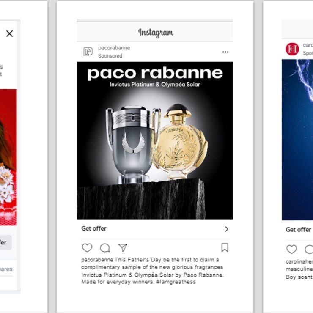Expand the Get offer chevron arrow
Viewport: 313px width, 313px height.
[226, 229]
